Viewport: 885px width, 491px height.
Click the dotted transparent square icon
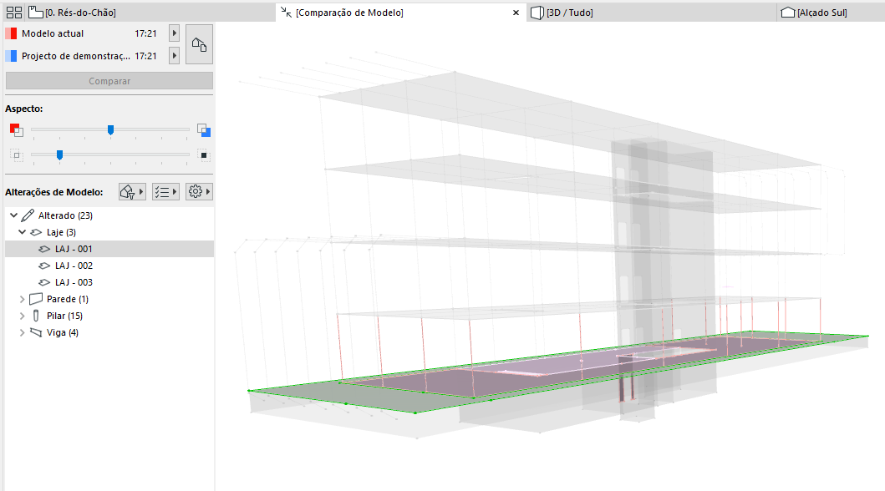pos(17,155)
